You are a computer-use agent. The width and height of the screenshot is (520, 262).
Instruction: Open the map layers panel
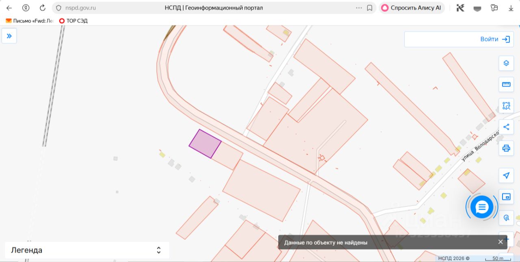point(506,63)
